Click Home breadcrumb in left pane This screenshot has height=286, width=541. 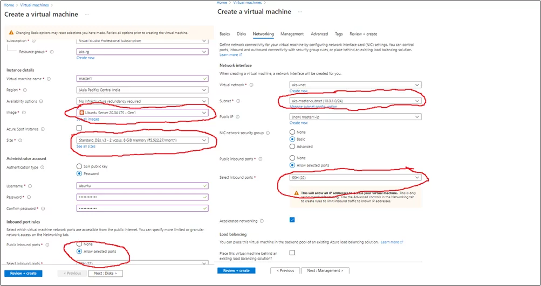[9, 5]
